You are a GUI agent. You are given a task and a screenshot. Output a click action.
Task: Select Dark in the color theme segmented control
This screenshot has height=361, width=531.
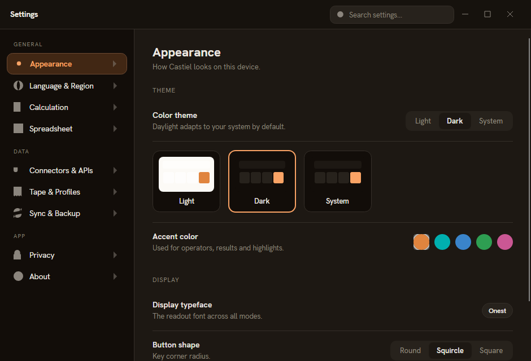(455, 121)
